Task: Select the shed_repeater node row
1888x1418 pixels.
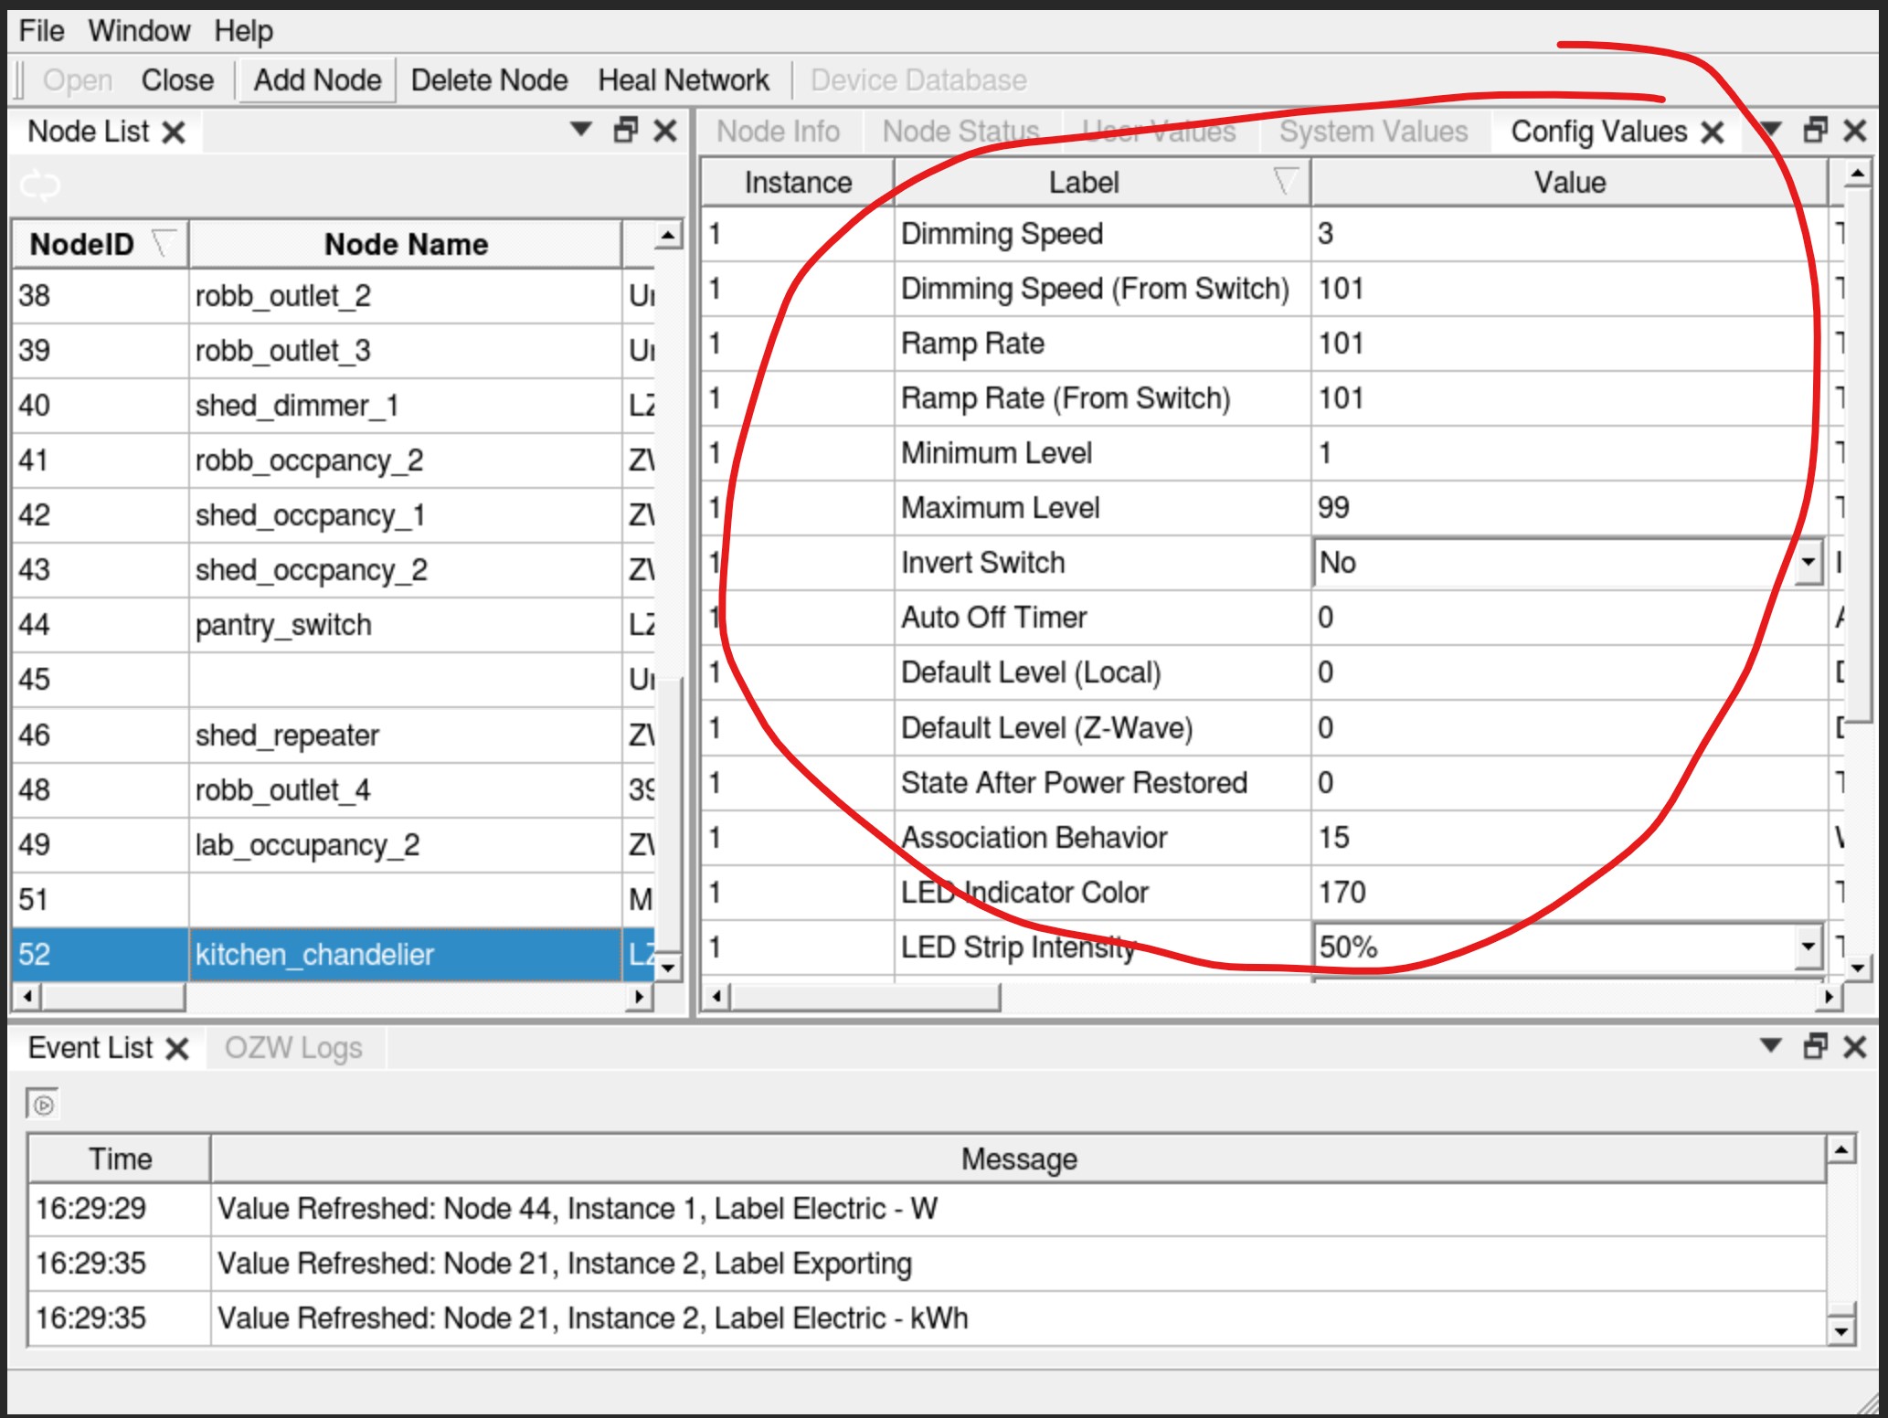Action: [x=334, y=735]
